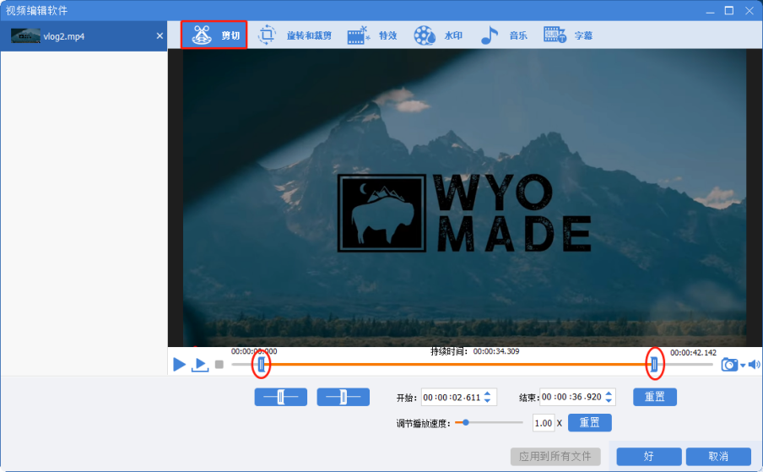Switch to the 旋转和裁剪 tab
763x472 pixels.
pos(294,35)
